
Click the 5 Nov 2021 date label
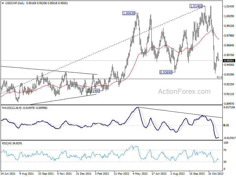[x=65, y=174]
